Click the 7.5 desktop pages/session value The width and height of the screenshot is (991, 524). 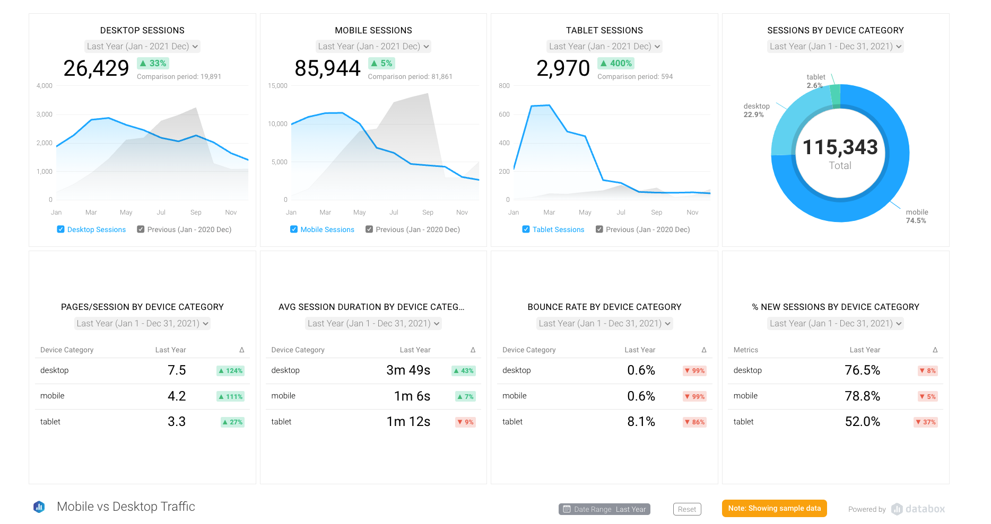[x=177, y=370]
